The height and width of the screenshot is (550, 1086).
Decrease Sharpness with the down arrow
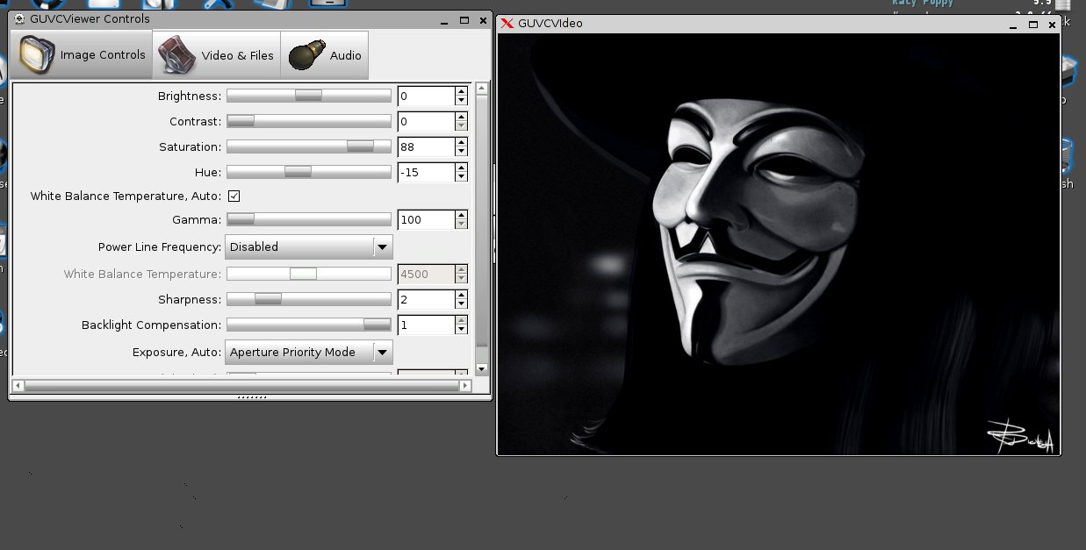tap(461, 304)
